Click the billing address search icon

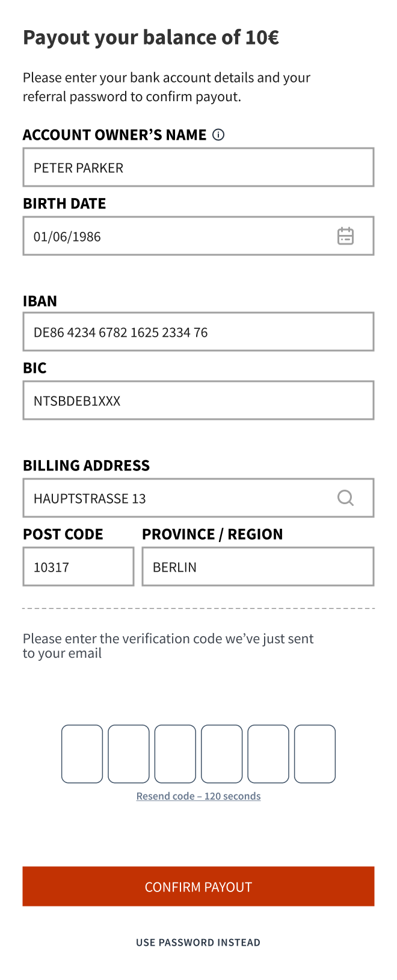(345, 498)
